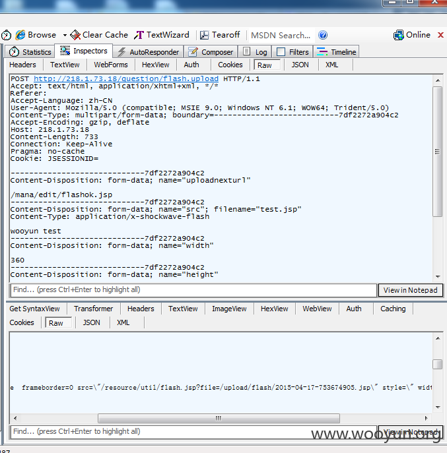This screenshot has width=447, height=453.
Task: Select the request Cookies tab
Action: (x=230, y=65)
